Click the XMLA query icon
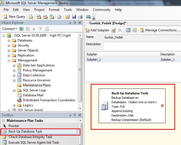The width and height of the screenshot is (181, 145). coord(52,17)
